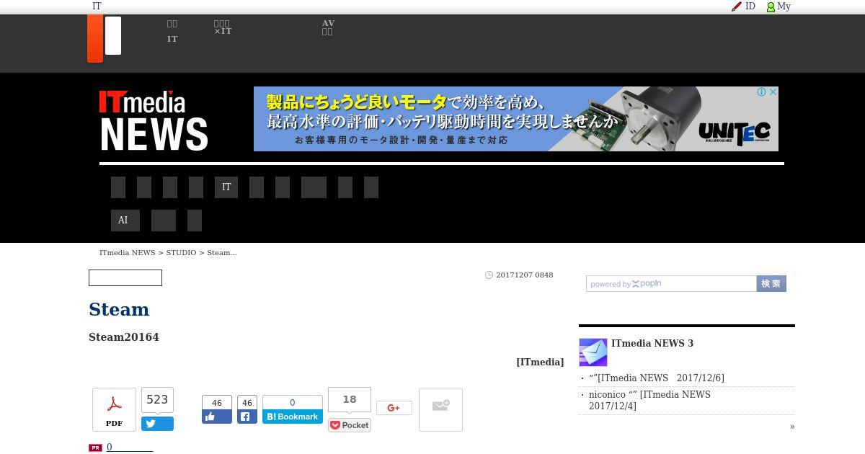The width and height of the screenshot is (865, 454).
Task: Open the 2017/12/6 sidebar article
Action: 657,378
